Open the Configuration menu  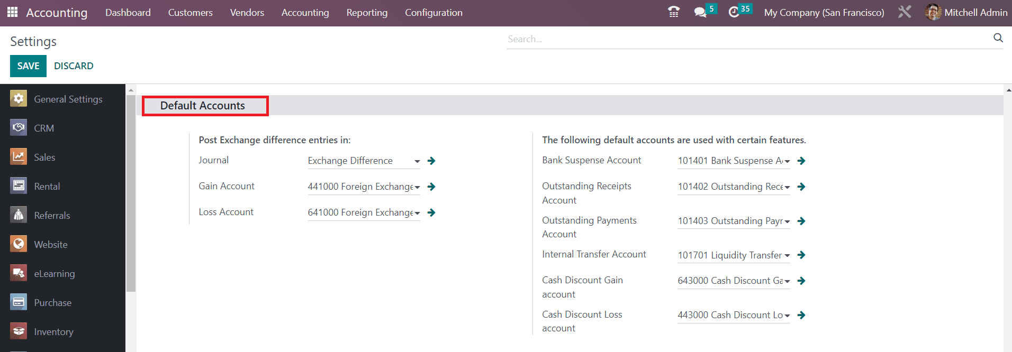click(x=433, y=13)
